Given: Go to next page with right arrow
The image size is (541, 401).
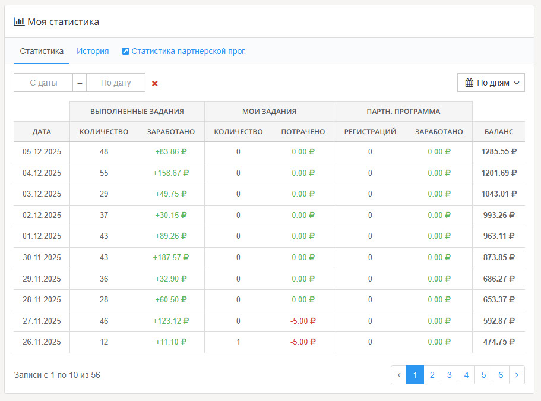Looking at the screenshot, I should click(517, 375).
